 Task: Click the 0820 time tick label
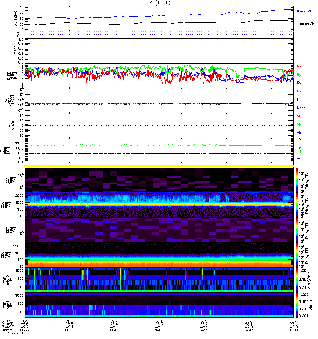pyautogui.click(x=69, y=330)
